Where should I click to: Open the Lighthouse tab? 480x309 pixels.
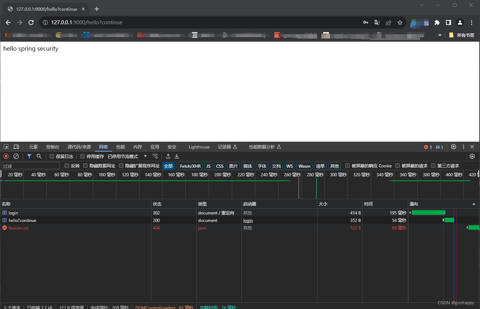[199, 147]
